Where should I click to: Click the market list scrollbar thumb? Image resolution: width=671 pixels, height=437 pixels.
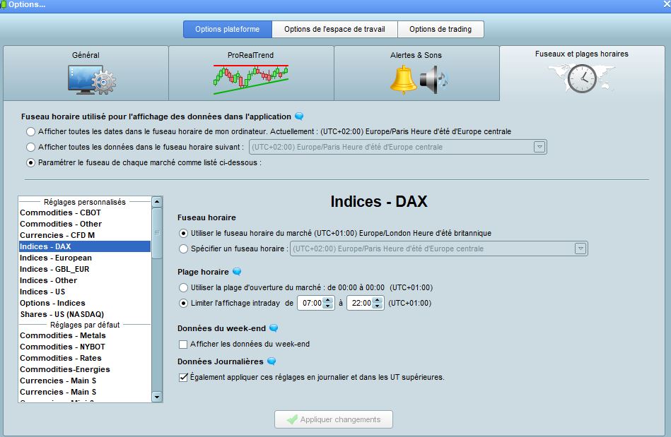[157, 233]
